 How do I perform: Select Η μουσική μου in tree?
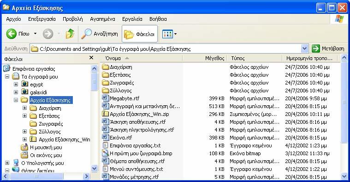[x=42, y=147]
